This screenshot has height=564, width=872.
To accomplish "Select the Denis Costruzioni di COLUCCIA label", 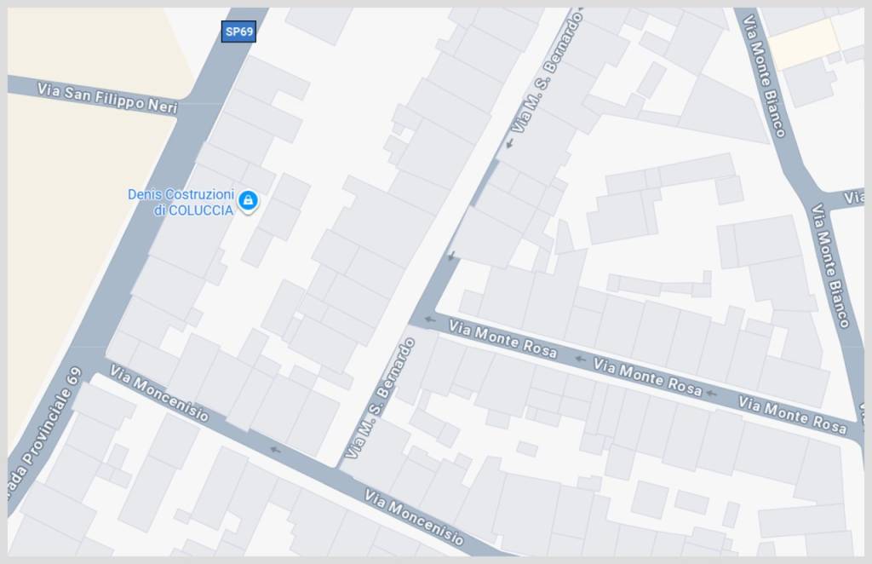I will click(x=181, y=203).
